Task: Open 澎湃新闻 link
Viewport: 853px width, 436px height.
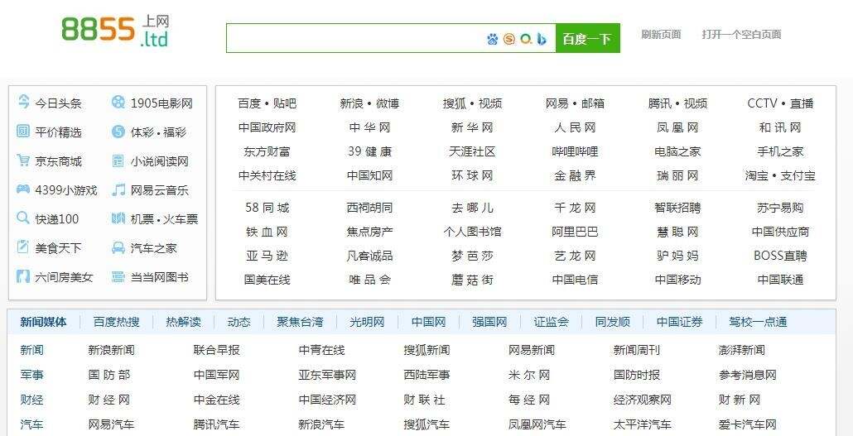Action: 741,350
